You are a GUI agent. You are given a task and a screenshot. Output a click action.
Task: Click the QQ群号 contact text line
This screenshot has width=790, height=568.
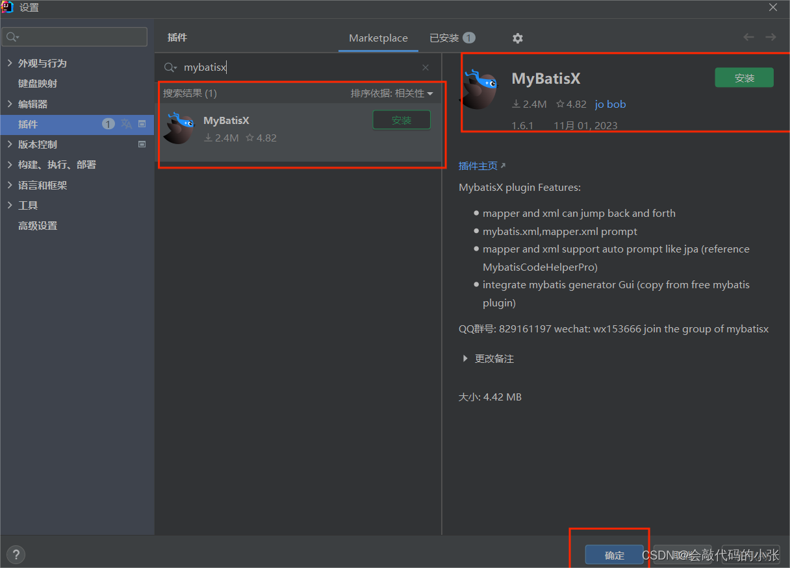(x=614, y=328)
